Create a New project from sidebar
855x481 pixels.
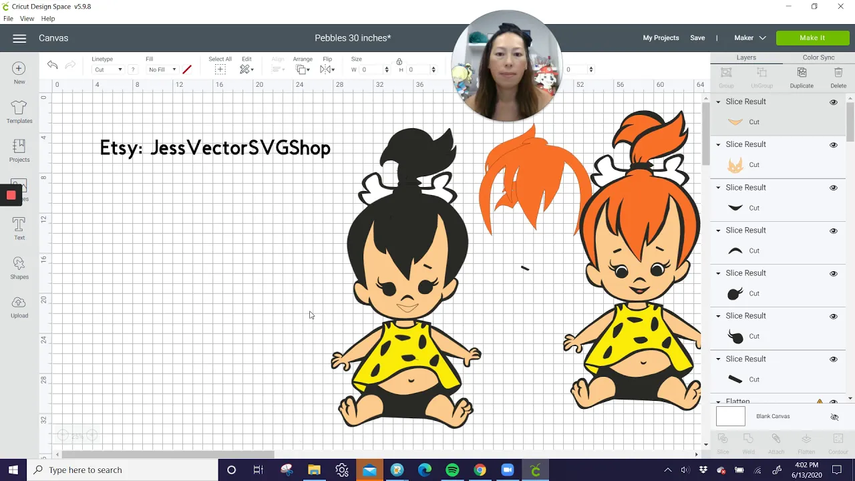click(19, 72)
